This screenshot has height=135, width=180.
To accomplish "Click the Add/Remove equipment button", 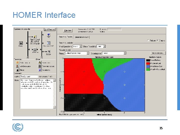I will [x=50, y=29].
